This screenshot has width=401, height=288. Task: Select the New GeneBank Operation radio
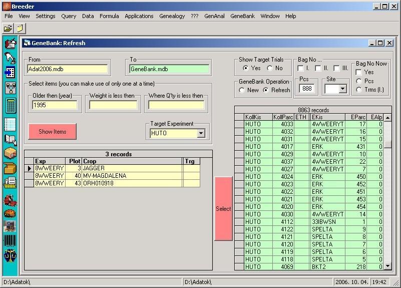[x=242, y=90]
